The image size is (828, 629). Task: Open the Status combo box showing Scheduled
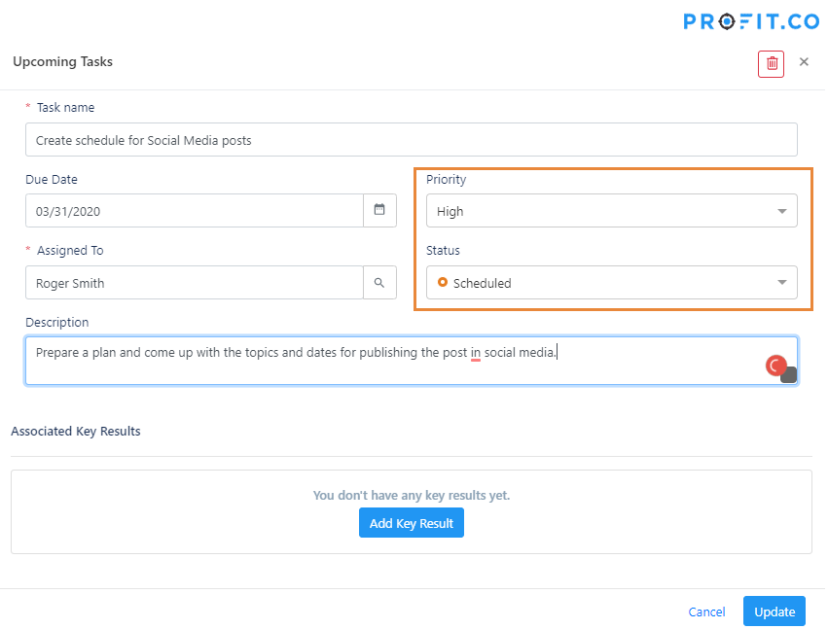click(x=613, y=283)
